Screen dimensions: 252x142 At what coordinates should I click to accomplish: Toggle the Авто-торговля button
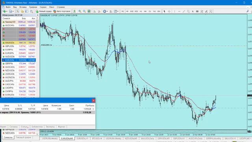[x=62, y=11]
